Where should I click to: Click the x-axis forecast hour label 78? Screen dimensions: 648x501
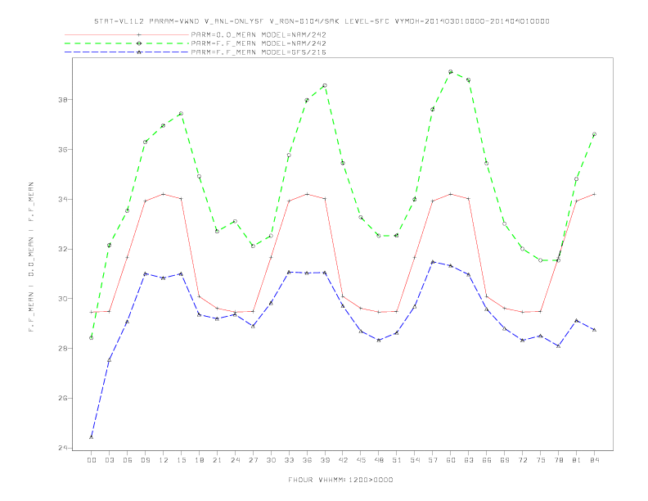(x=558, y=460)
